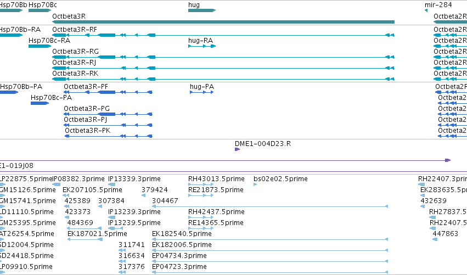Select the Octbeta3R-PG protein label

coord(87,109)
